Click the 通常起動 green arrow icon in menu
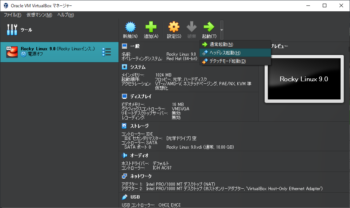The height and width of the screenshot is (208, 350). (205, 44)
